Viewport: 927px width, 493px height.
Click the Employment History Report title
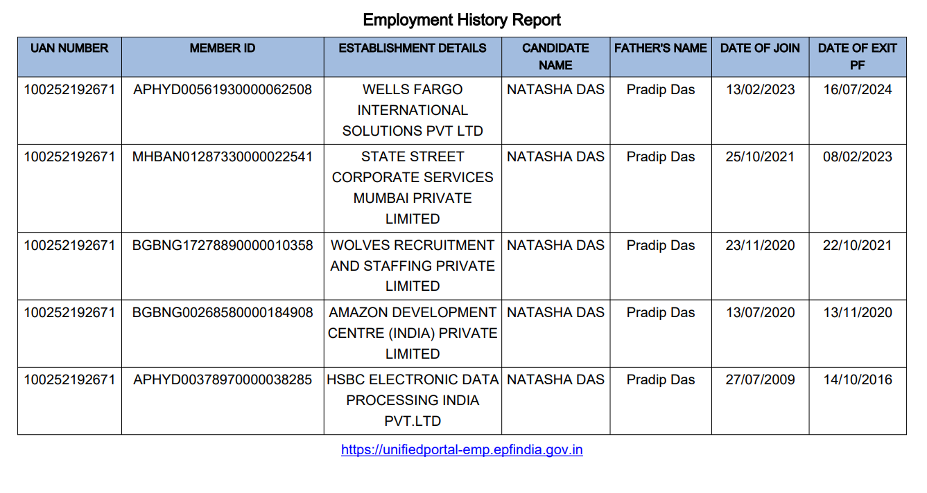462,19
